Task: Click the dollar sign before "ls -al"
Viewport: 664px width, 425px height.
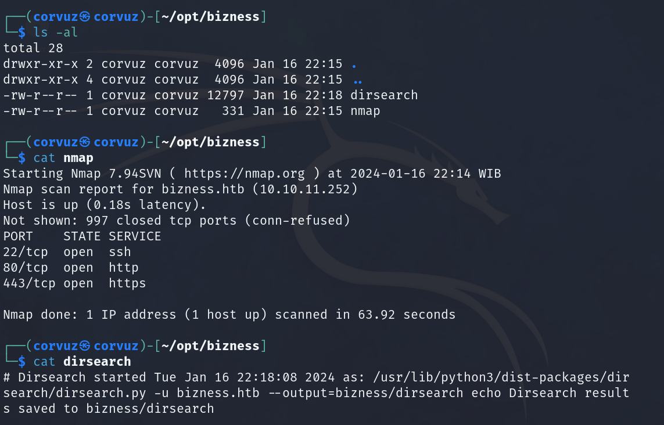Action: click(x=22, y=33)
